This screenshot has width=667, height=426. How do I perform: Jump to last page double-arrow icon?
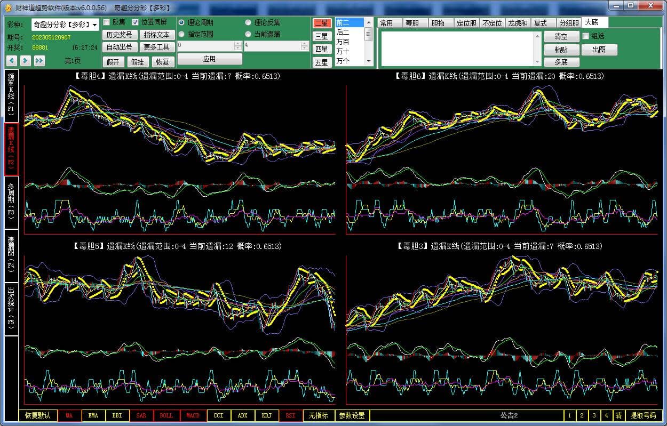[x=39, y=61]
